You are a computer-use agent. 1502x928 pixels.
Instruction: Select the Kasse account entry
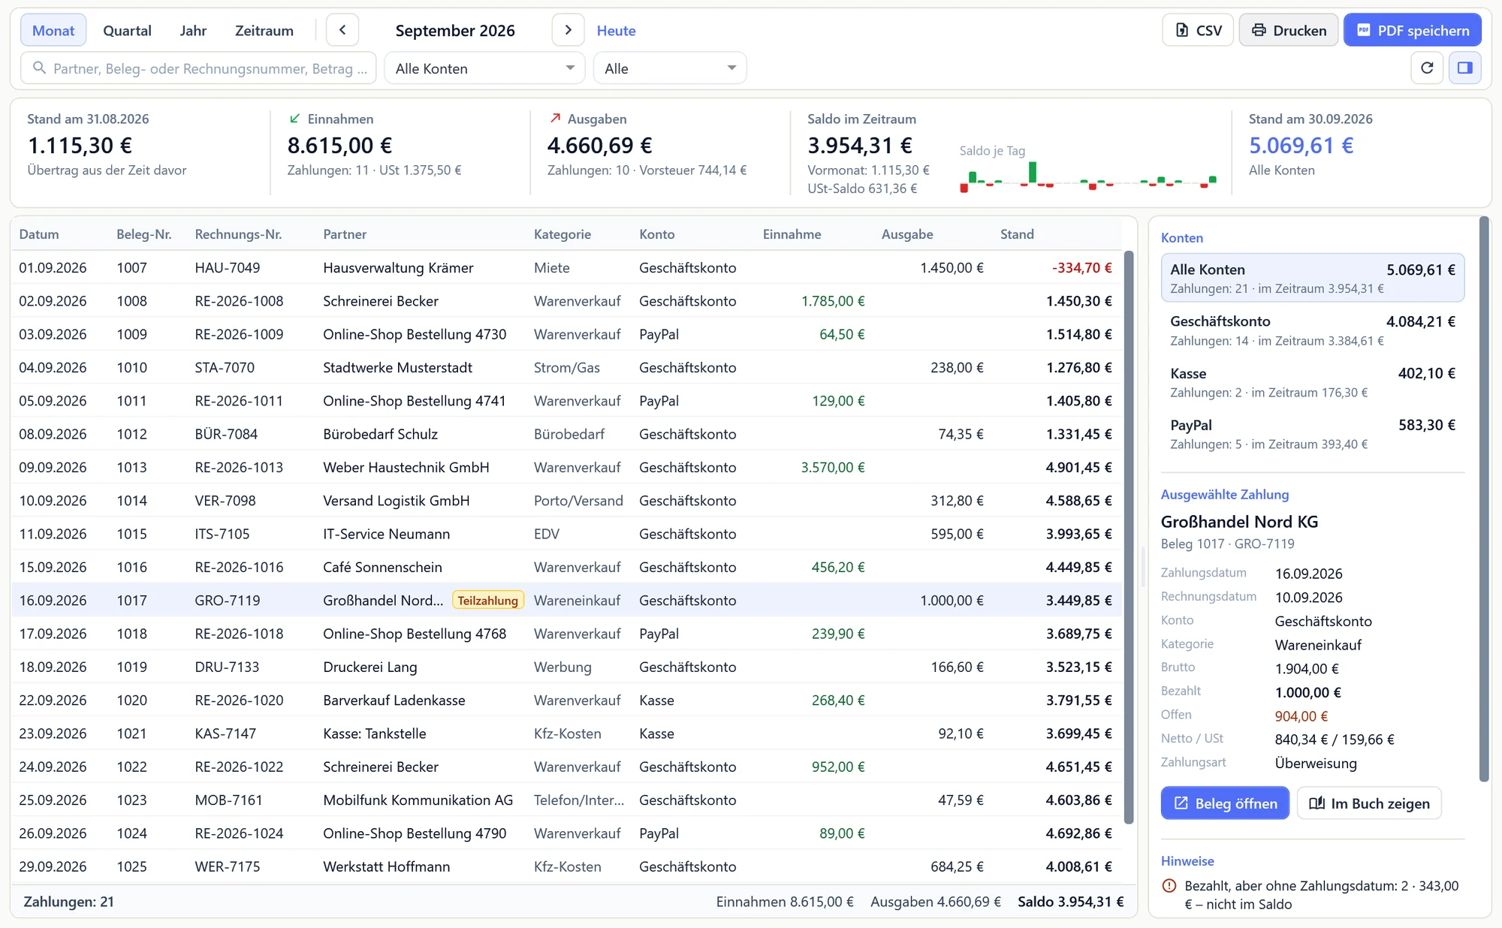[1313, 382]
